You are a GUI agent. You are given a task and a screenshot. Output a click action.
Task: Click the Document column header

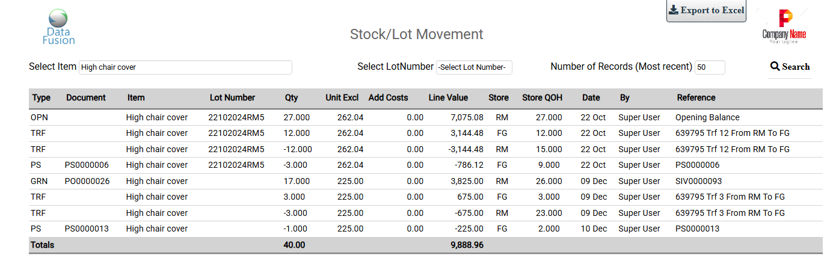click(x=86, y=97)
